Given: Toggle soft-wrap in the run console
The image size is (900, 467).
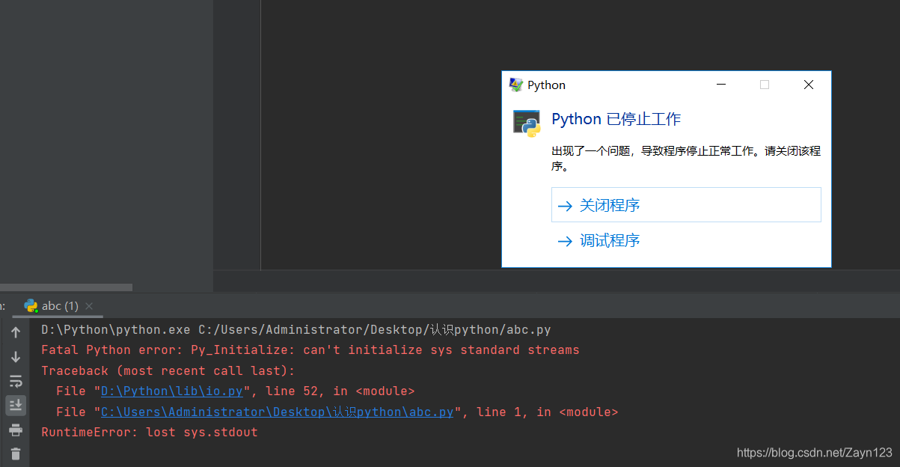Looking at the screenshot, I should tap(16, 382).
